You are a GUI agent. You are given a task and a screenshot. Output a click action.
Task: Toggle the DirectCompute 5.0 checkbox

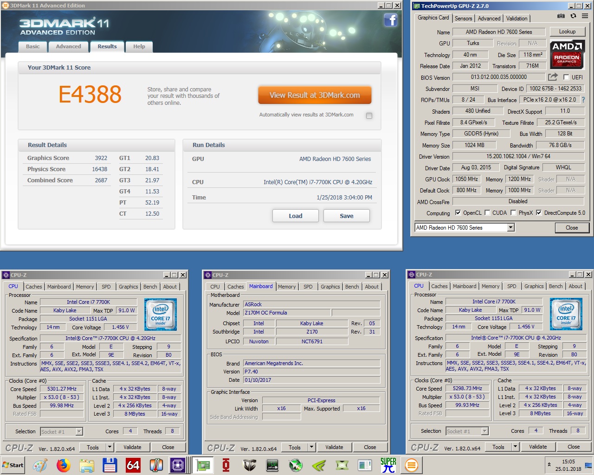539,213
